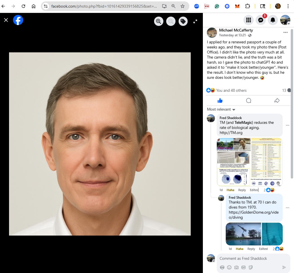This screenshot has height=273, width=294.
Task: Toggle the Like thumbs-up on the post
Action: coord(220,100)
